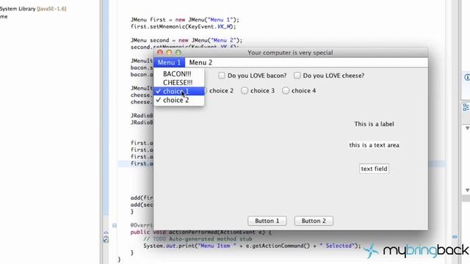The width and height of the screenshot is (470, 264).
Task: Select the choice 3 radio button
Action: pos(258,90)
